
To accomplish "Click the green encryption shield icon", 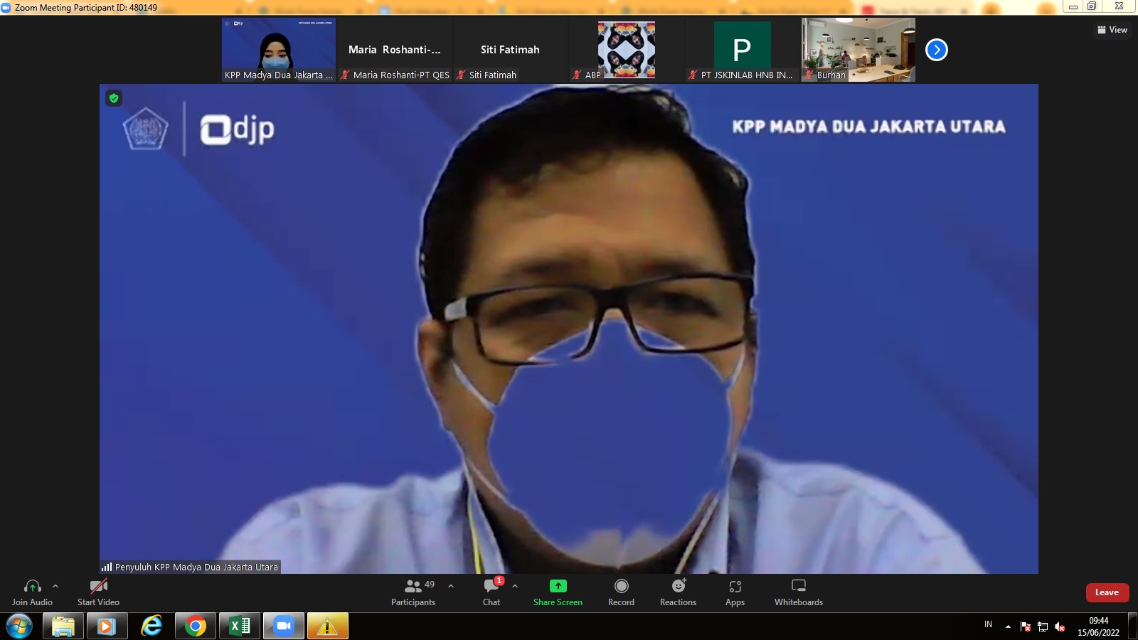I will pyautogui.click(x=114, y=98).
